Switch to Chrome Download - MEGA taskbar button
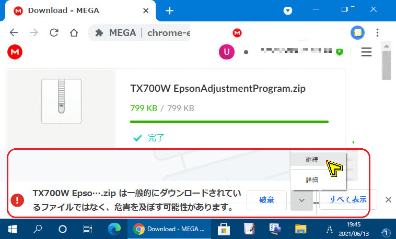This screenshot has height=239, width=396. (x=169, y=229)
